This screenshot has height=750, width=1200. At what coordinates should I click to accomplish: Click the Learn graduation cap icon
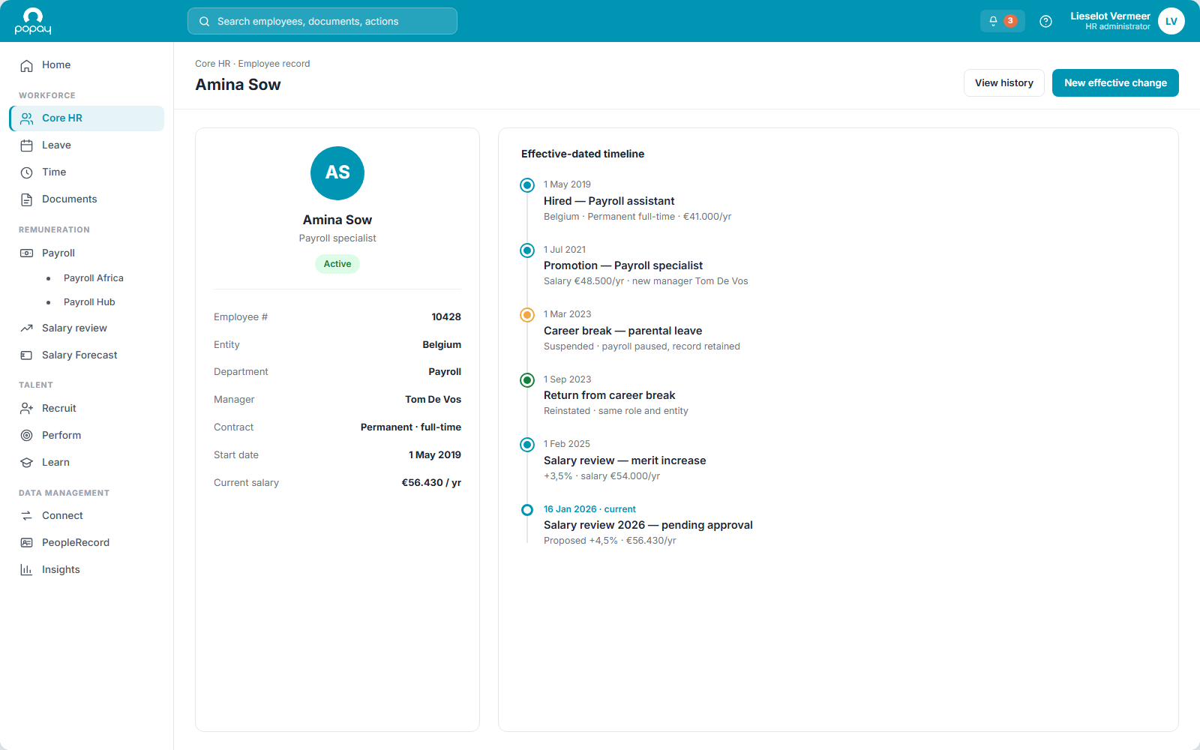27,463
